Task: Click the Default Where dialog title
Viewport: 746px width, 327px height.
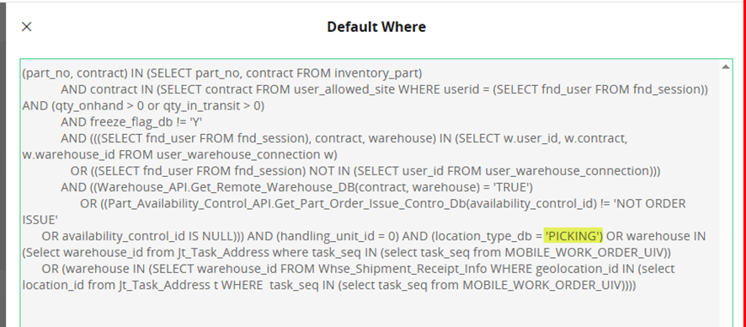Action: pos(376,27)
